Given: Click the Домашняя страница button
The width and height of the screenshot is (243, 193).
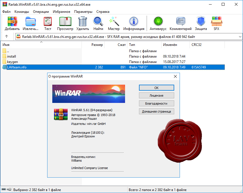Looking at the screenshot, I should click(157, 111).
